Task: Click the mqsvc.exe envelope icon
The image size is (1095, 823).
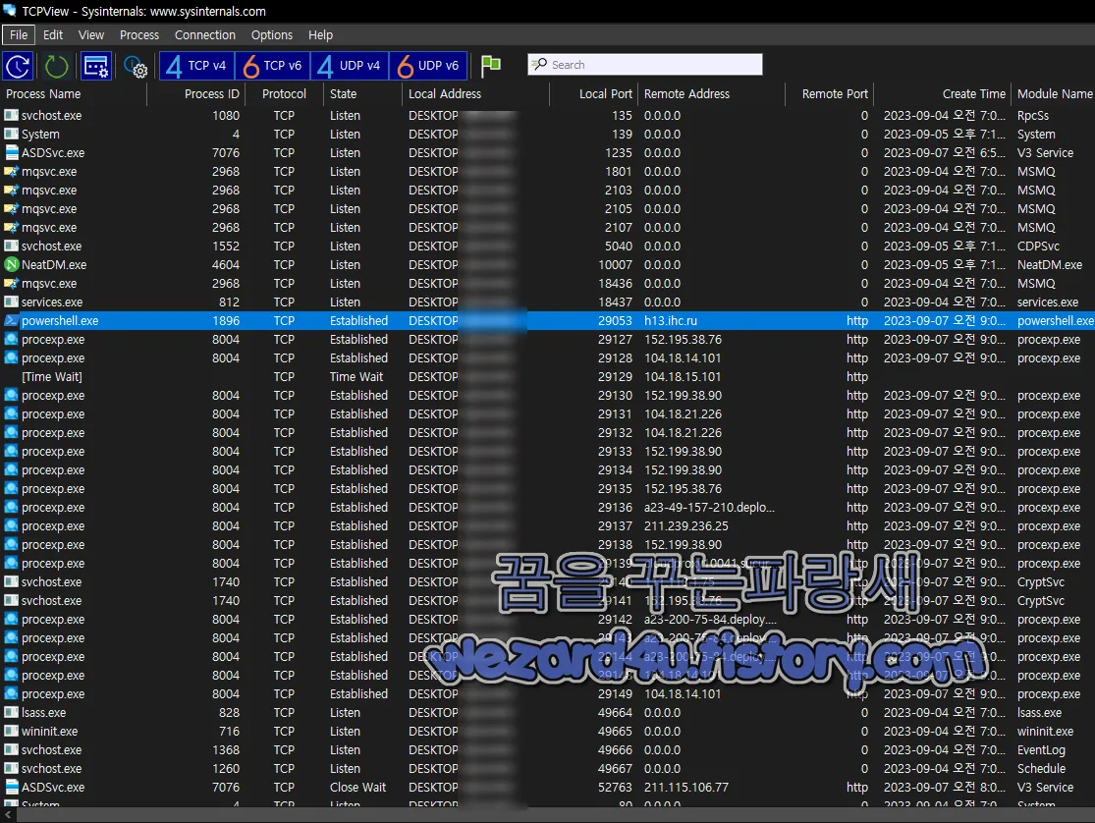Action: [9, 171]
